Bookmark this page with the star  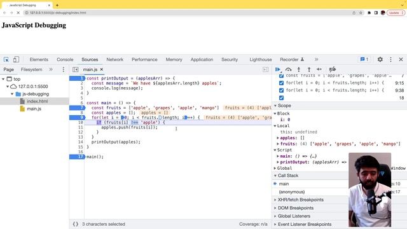click(x=361, y=13)
